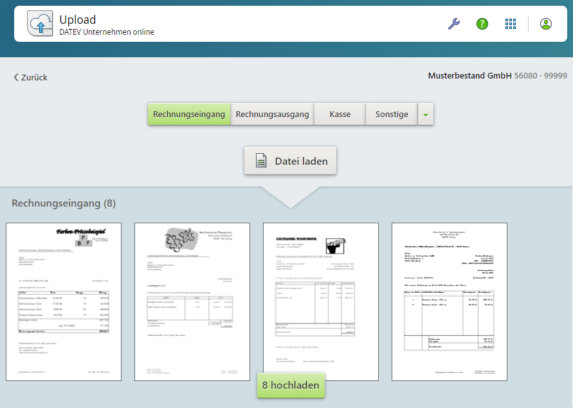Click the 8 hochladen button
573x408 pixels.
pos(291,385)
